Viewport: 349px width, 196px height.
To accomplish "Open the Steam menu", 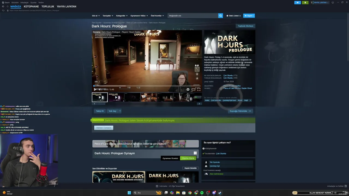I will (6, 2).
